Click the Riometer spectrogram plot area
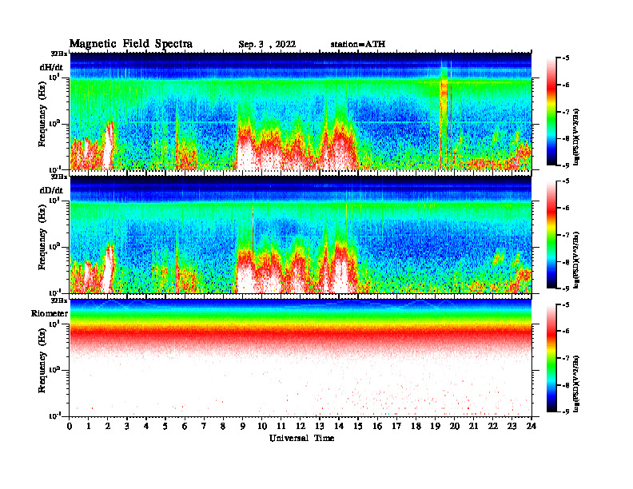 [301, 358]
